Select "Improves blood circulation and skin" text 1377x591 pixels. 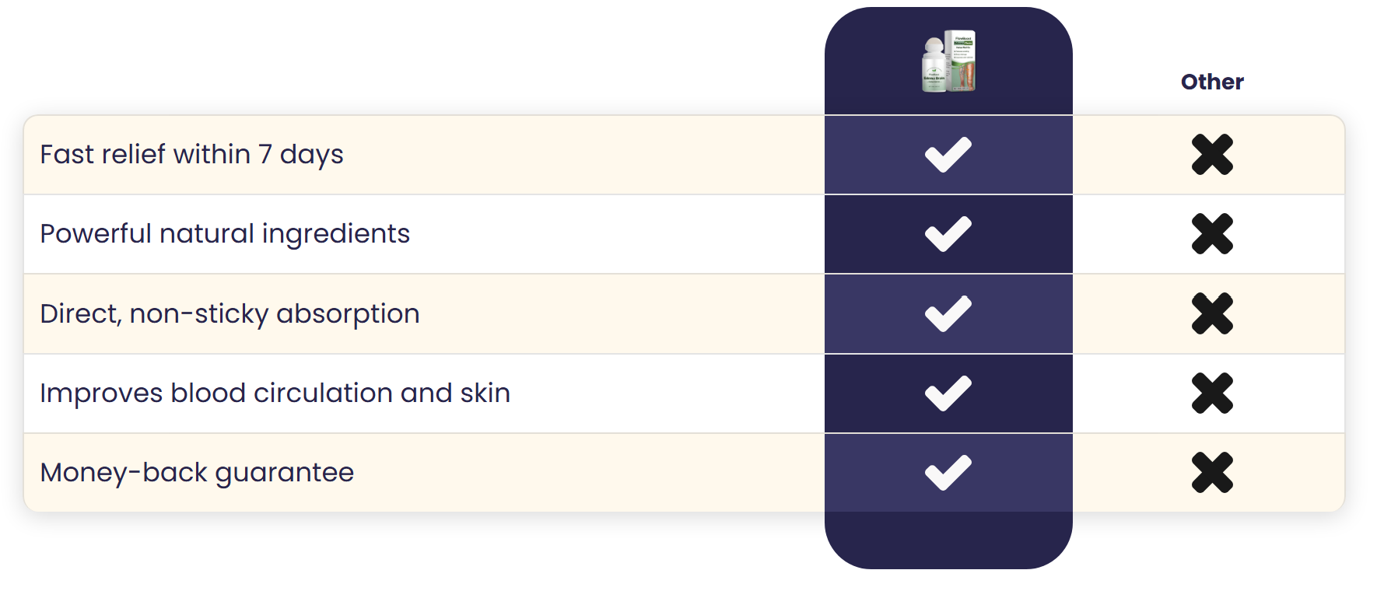(275, 393)
